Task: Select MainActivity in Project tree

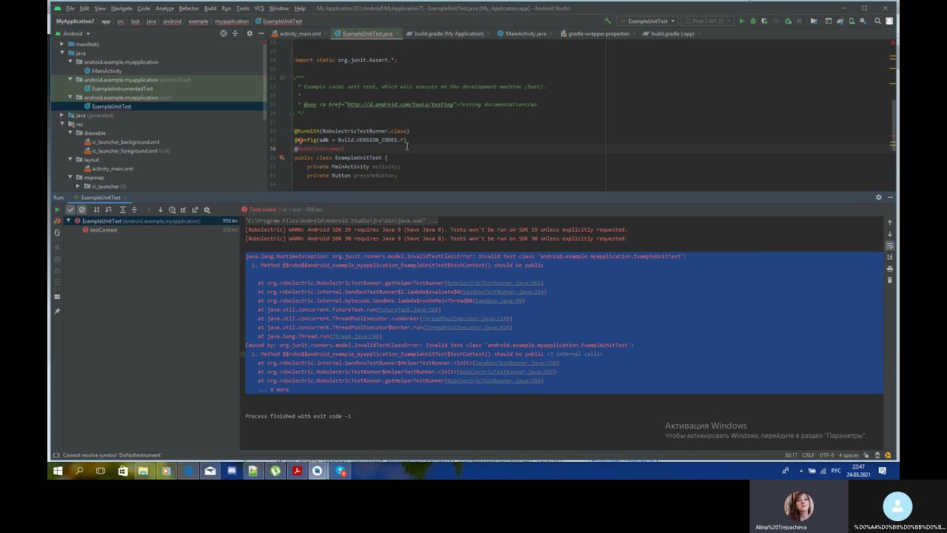Action: [107, 71]
